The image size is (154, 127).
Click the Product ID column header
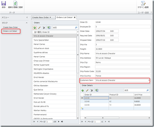pyautogui.click(x=121, y=95)
